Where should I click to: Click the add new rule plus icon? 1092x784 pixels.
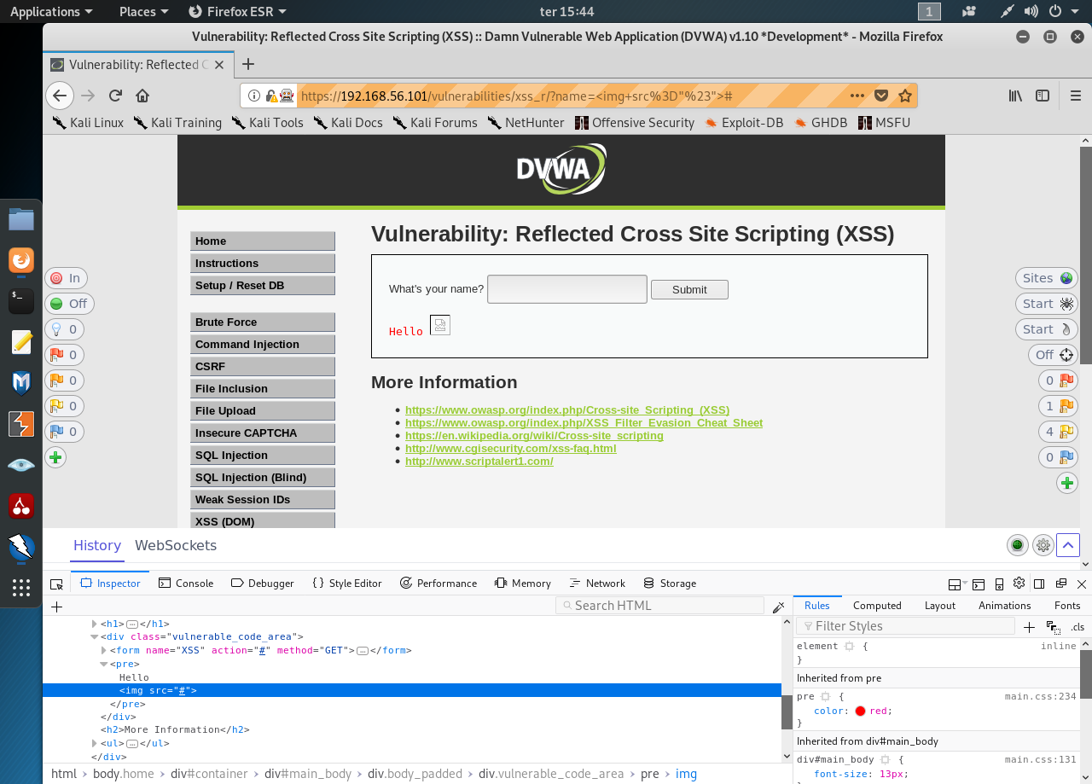[1029, 627]
